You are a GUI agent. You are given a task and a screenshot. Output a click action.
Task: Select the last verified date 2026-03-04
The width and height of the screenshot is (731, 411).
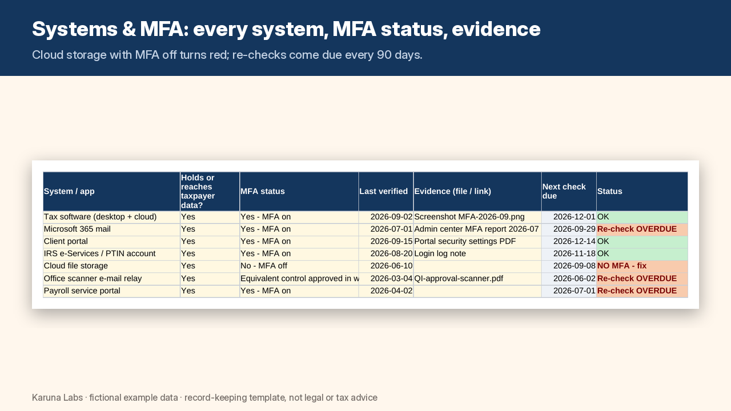pyautogui.click(x=386, y=279)
